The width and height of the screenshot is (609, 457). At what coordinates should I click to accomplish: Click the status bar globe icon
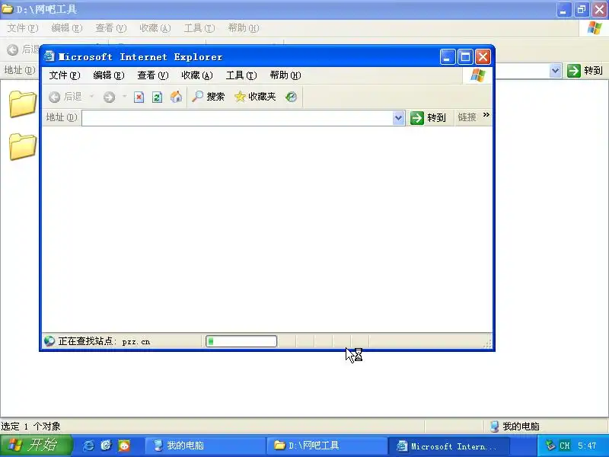pyautogui.click(x=49, y=341)
